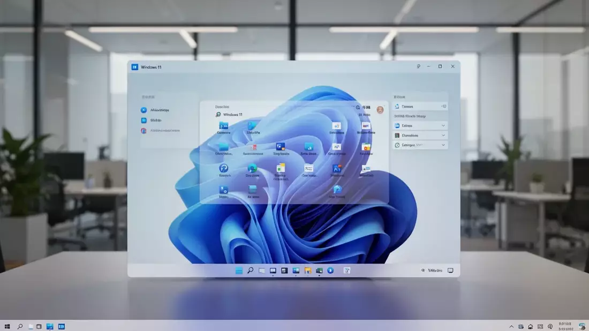589x331 pixels.
Task: Open the notepad-style icon on the inner taskbar
Action: pyautogui.click(x=347, y=270)
